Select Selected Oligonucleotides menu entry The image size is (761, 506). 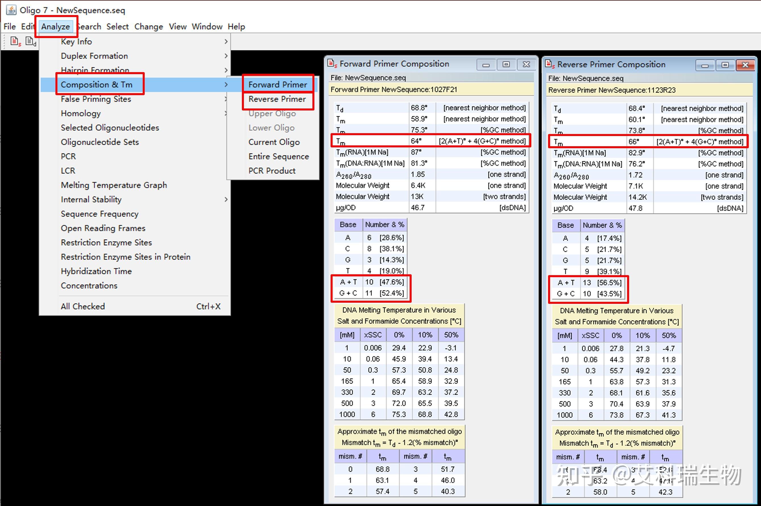click(x=135, y=128)
